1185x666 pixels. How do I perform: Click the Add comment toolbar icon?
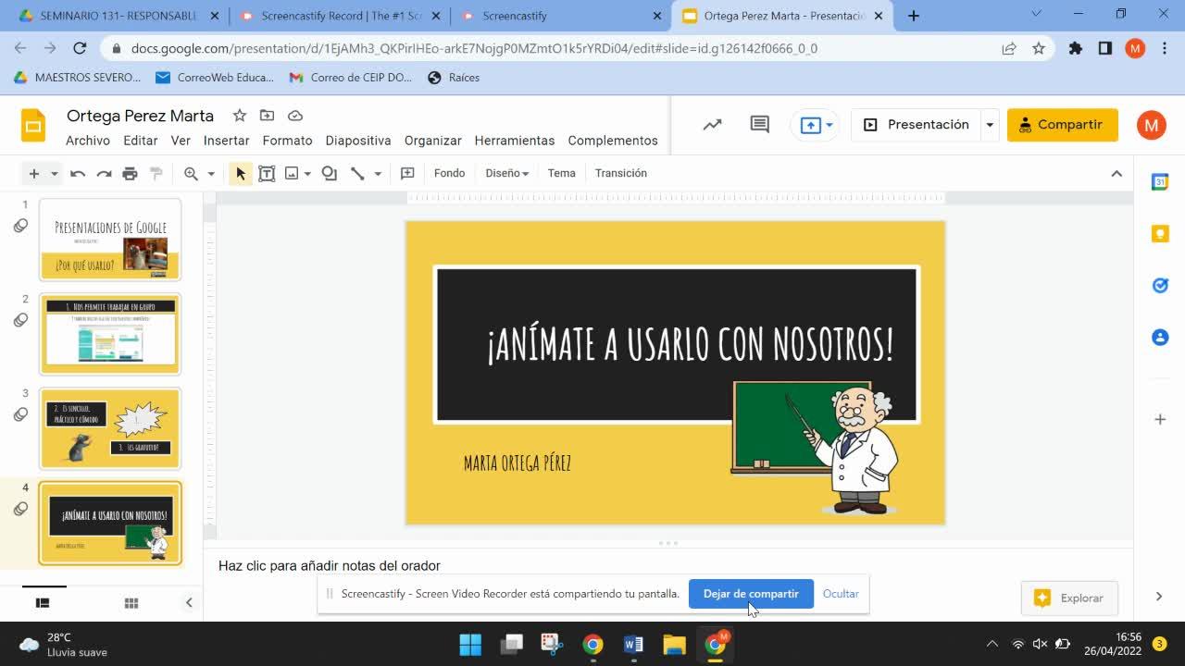pyautogui.click(x=407, y=174)
